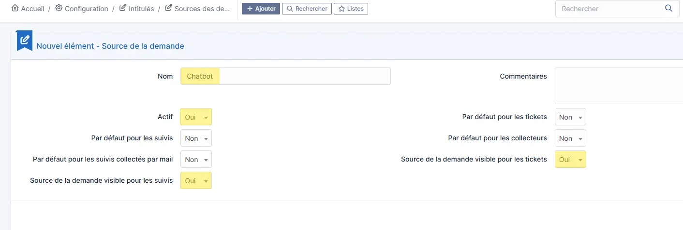
Task: Open Par défaut pour les suivis collectés par mail dropdown
Action: click(x=196, y=160)
